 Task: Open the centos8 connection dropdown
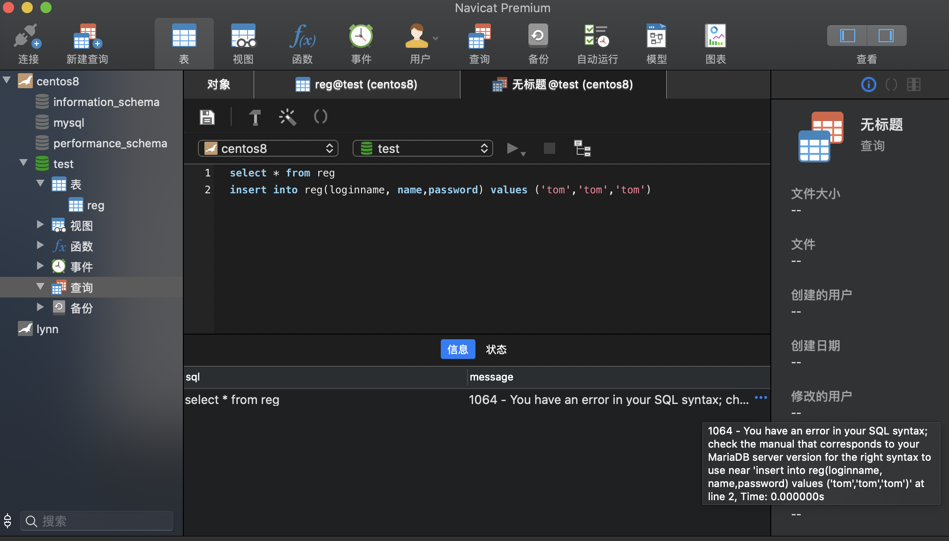click(268, 149)
